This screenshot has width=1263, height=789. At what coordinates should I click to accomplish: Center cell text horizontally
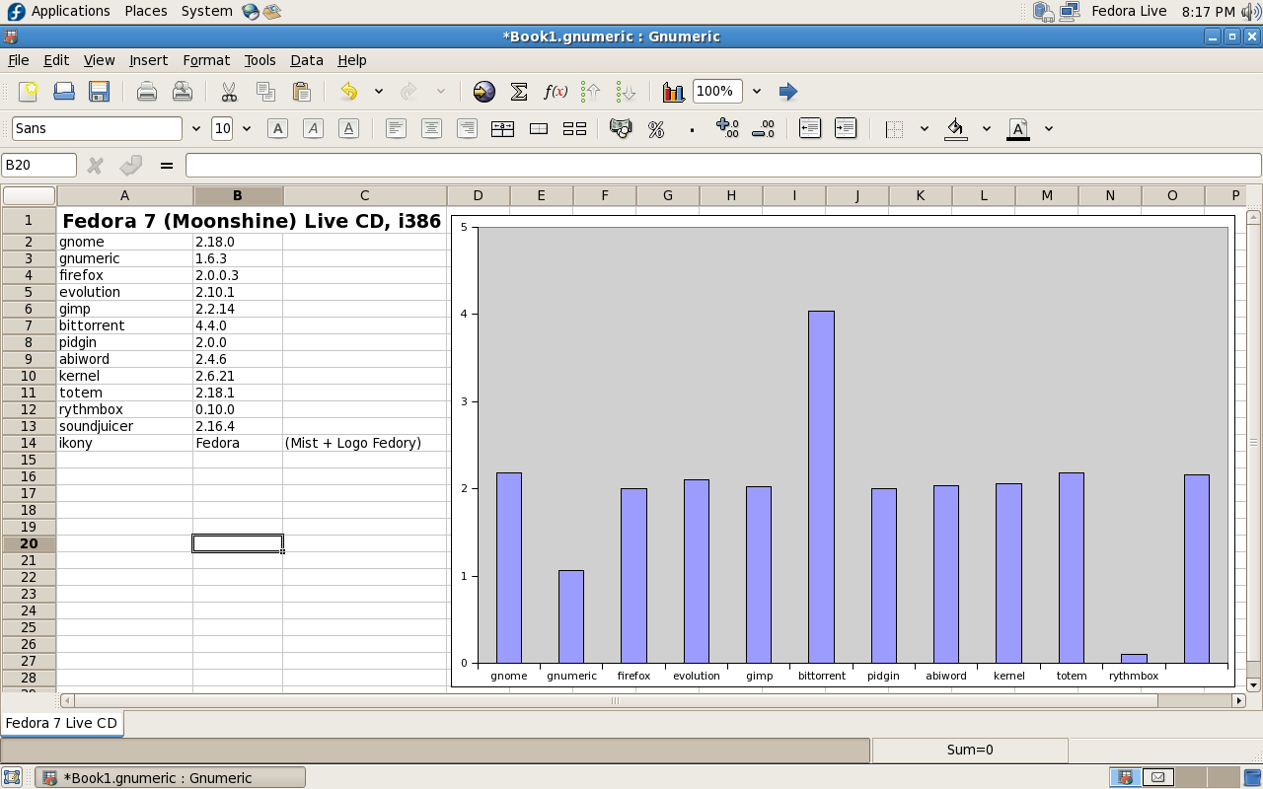coord(431,128)
